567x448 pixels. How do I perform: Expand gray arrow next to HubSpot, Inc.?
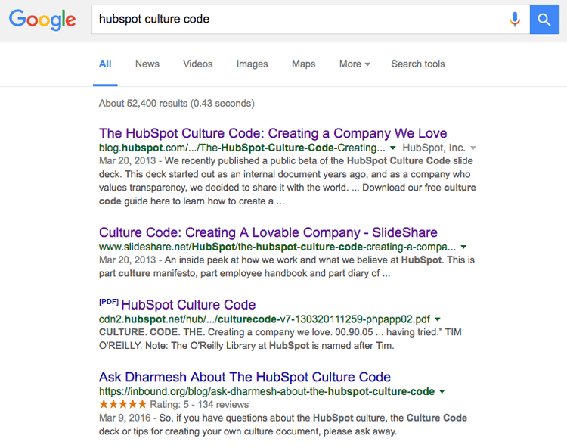click(473, 148)
